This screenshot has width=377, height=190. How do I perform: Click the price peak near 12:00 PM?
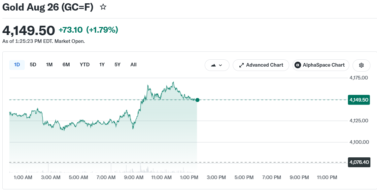click(x=173, y=82)
